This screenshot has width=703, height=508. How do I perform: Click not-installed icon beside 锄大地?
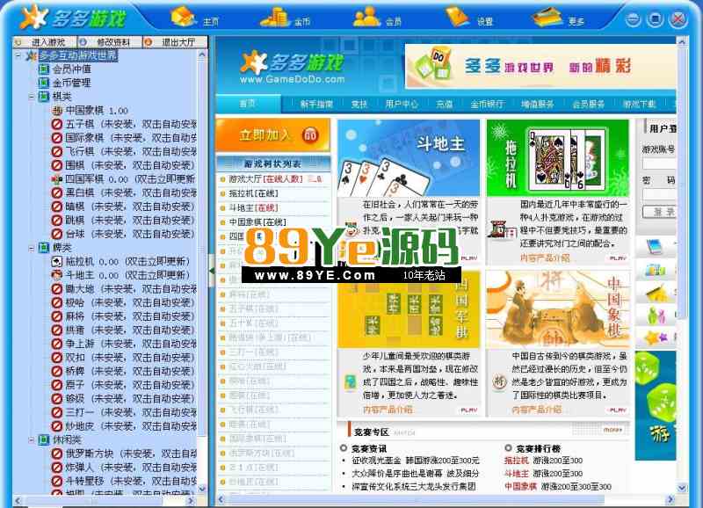point(57,289)
